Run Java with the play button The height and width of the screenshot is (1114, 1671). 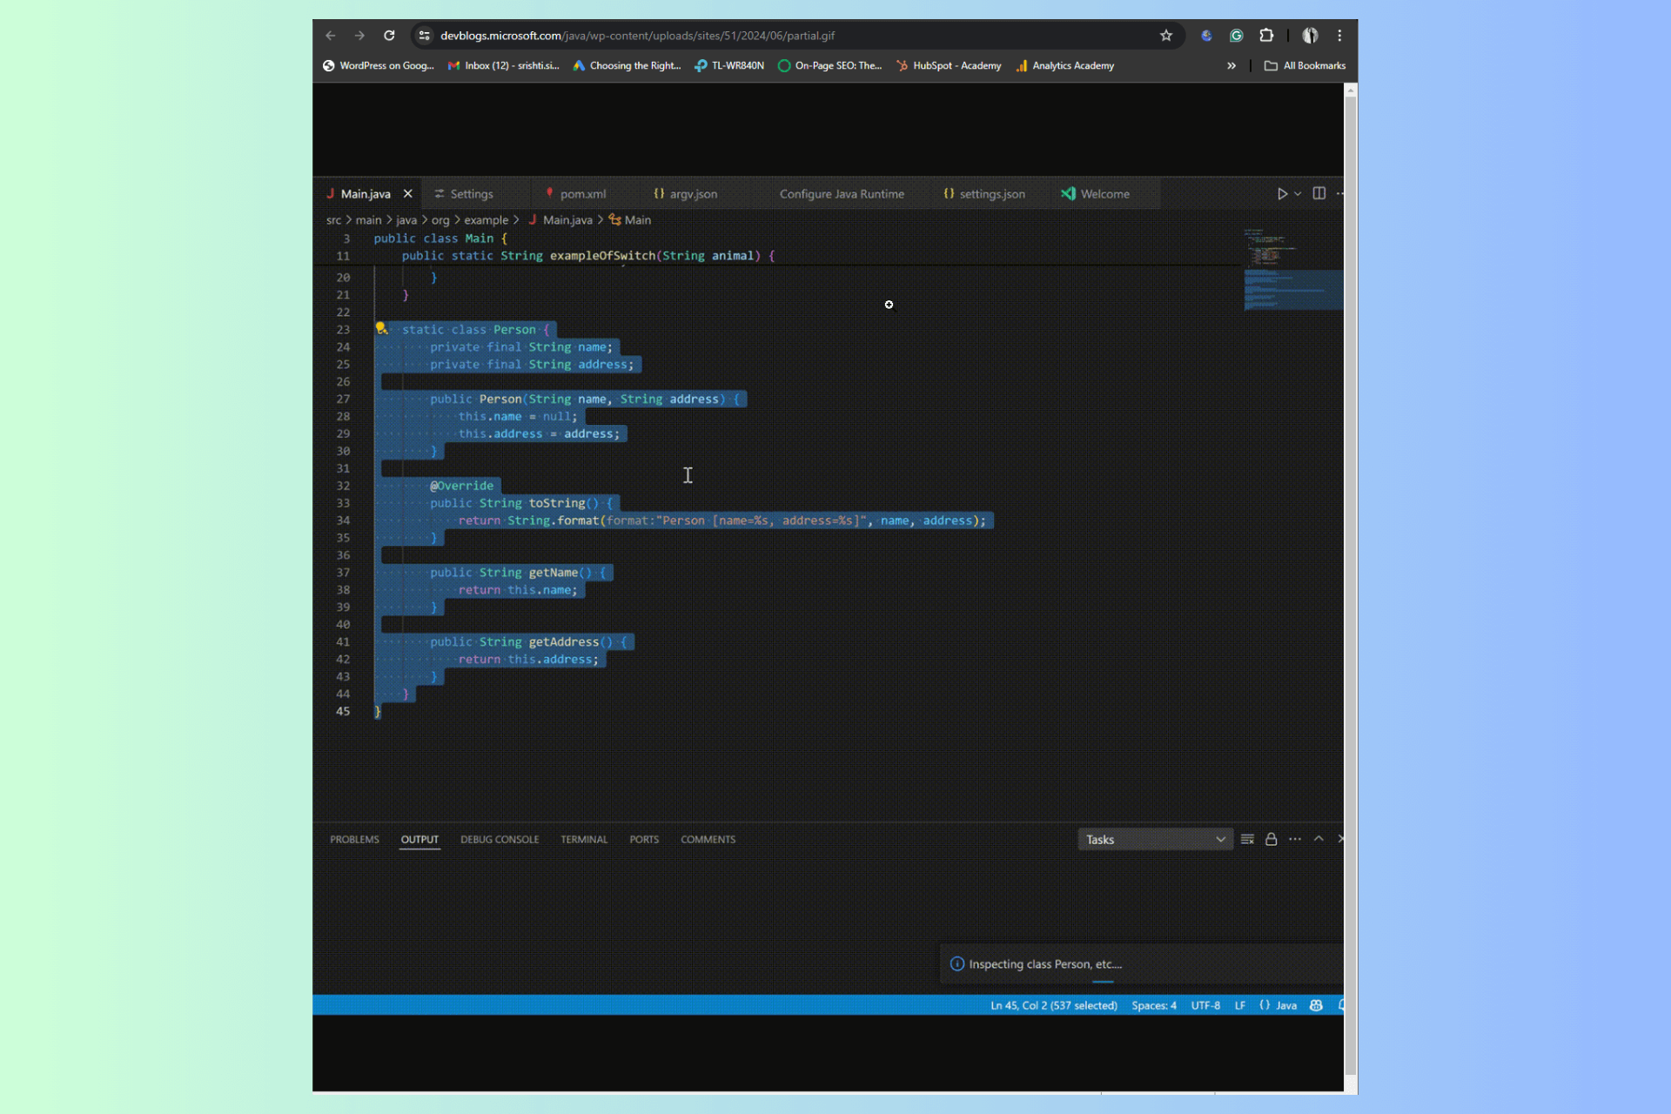click(1282, 193)
